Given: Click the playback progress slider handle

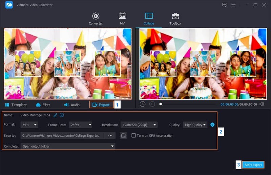Looking at the screenshot, I should (161, 104).
